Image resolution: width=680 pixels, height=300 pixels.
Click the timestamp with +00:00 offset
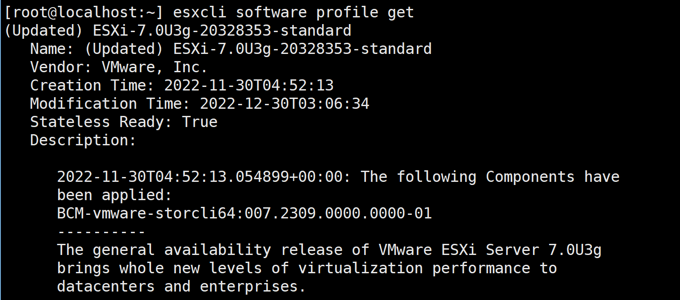coord(204,177)
